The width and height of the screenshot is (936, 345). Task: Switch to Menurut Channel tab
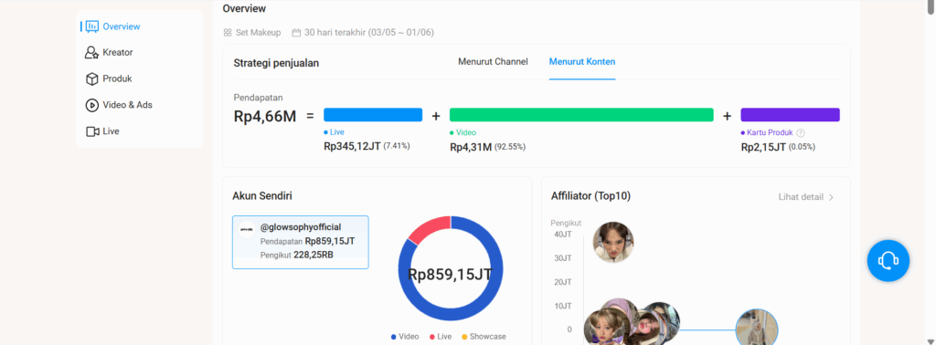click(493, 61)
